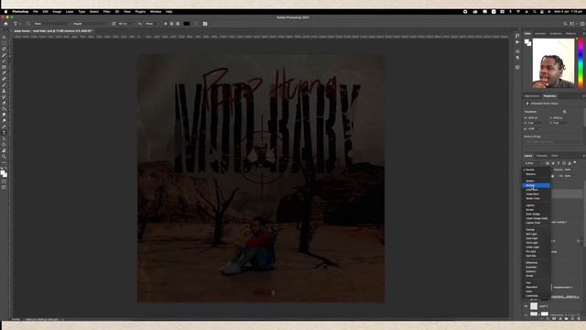This screenshot has height=330, width=586.
Task: Open Spotlight search in macOS menu bar
Action: [535, 12]
